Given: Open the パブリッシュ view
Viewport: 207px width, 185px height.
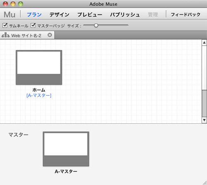Looking at the screenshot, I should tap(125, 14).
